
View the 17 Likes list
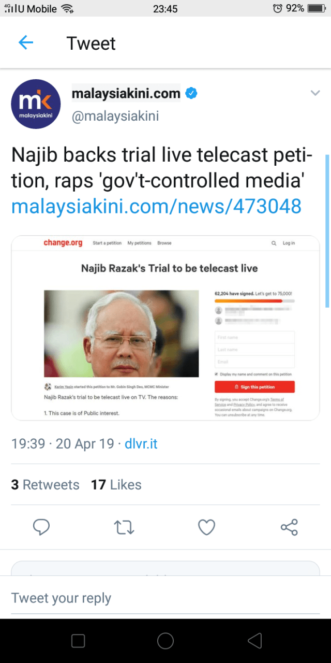(x=116, y=485)
